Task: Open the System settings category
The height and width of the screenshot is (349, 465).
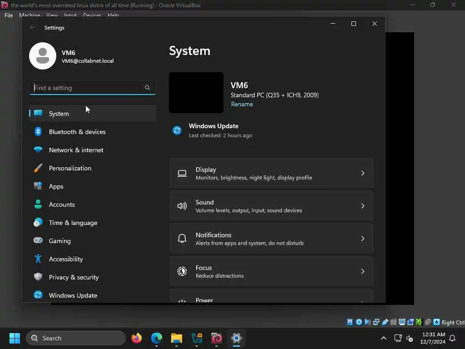Action: click(93, 113)
